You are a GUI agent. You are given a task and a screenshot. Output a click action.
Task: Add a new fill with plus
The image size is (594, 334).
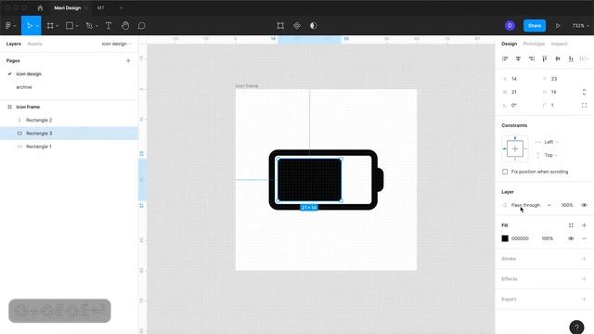point(584,225)
